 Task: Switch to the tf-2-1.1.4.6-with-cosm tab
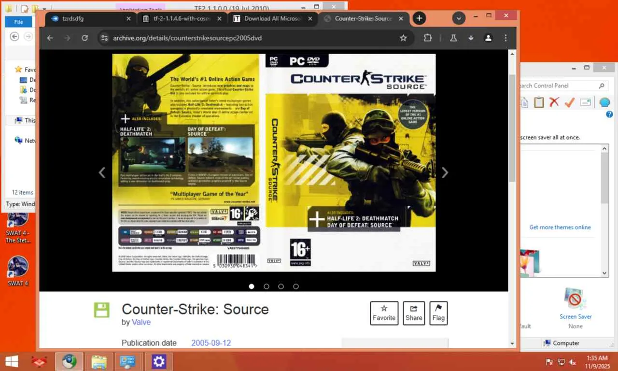tap(182, 18)
